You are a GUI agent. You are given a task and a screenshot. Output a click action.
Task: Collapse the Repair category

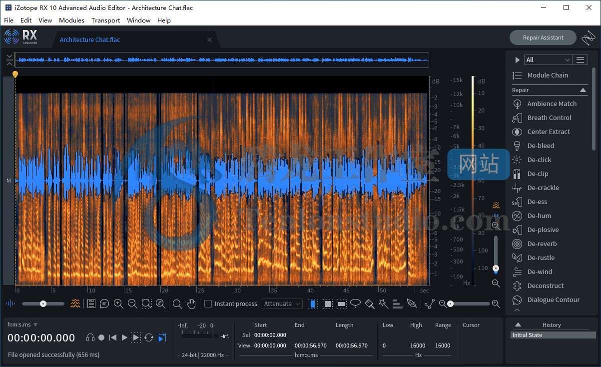583,90
